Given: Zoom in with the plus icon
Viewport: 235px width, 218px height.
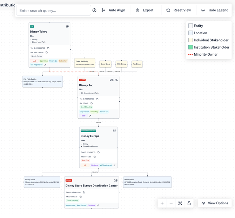Looking at the screenshot, I should [162, 203].
